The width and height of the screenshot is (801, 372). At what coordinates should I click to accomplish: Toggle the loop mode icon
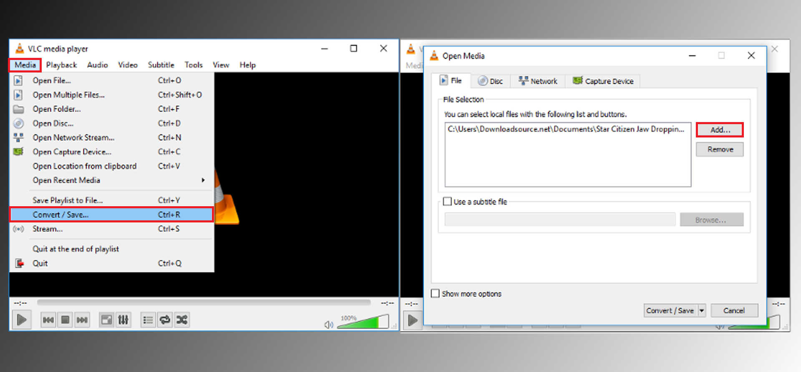pyautogui.click(x=165, y=320)
